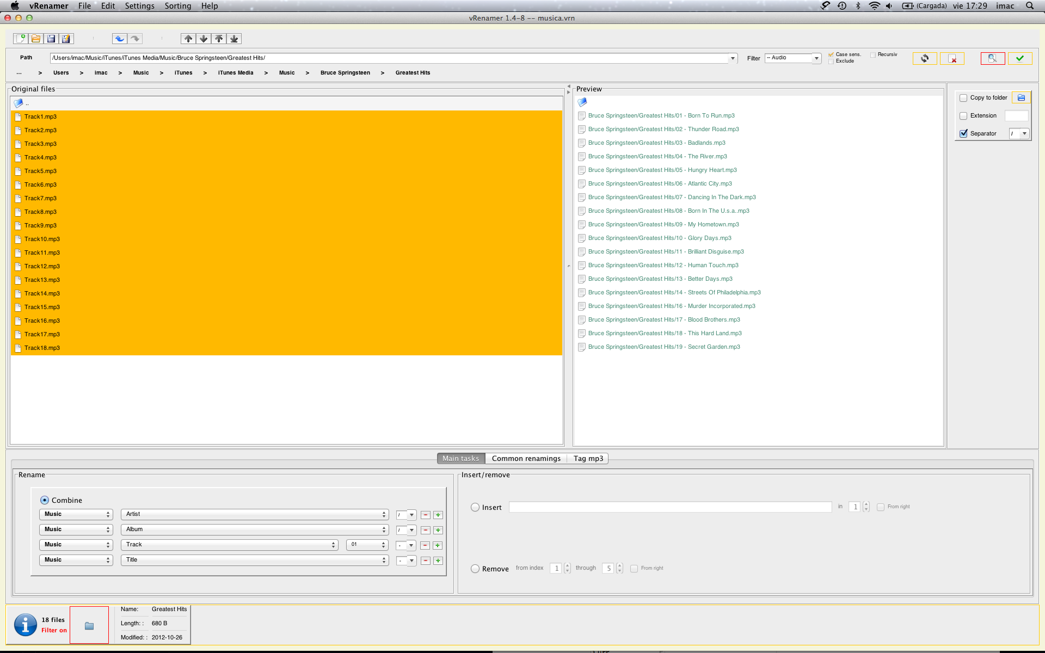The image size is (1045, 653).
Task: Select the Insert radio button
Action: click(475, 507)
